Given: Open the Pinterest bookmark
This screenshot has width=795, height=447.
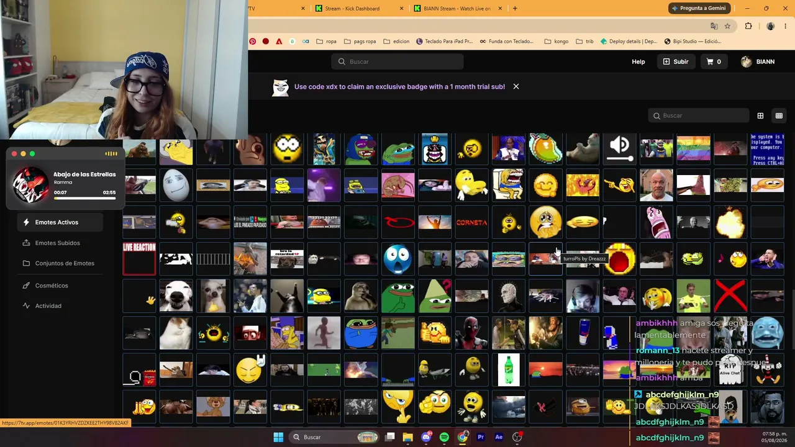Looking at the screenshot, I should click(253, 42).
